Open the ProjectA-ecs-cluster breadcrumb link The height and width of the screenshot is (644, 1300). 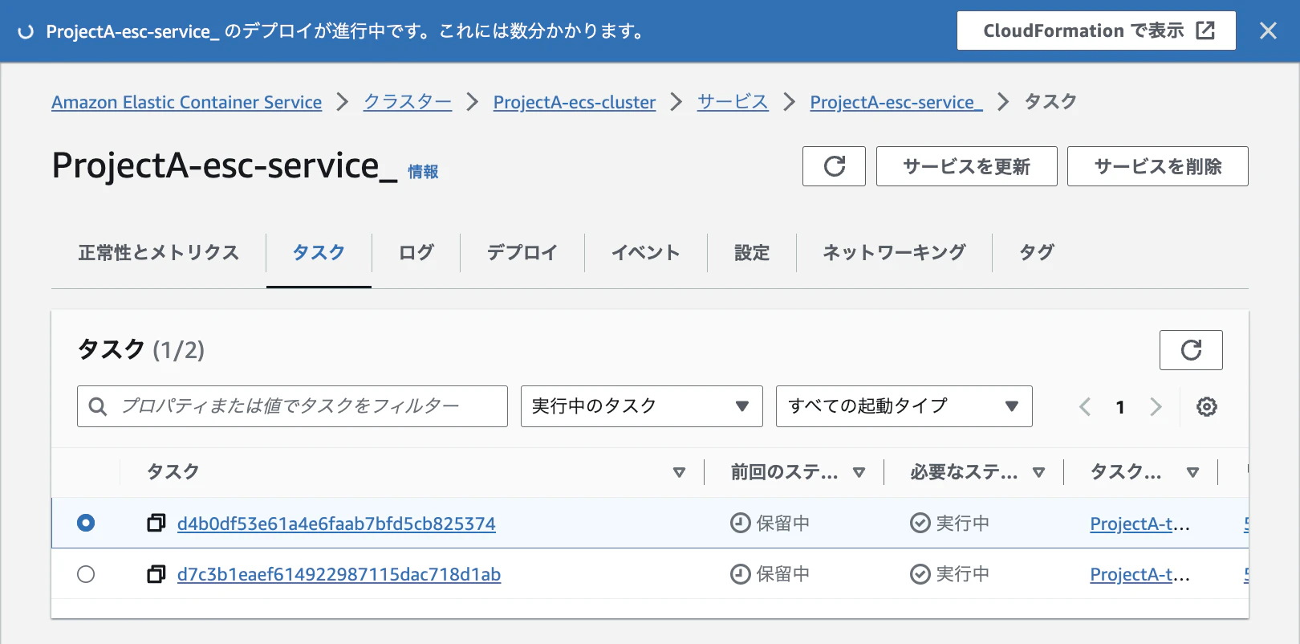click(575, 102)
